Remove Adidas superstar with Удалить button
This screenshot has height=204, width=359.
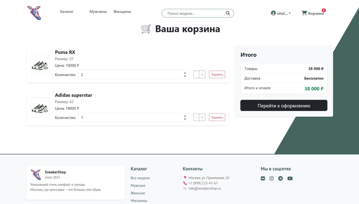[x=217, y=117]
